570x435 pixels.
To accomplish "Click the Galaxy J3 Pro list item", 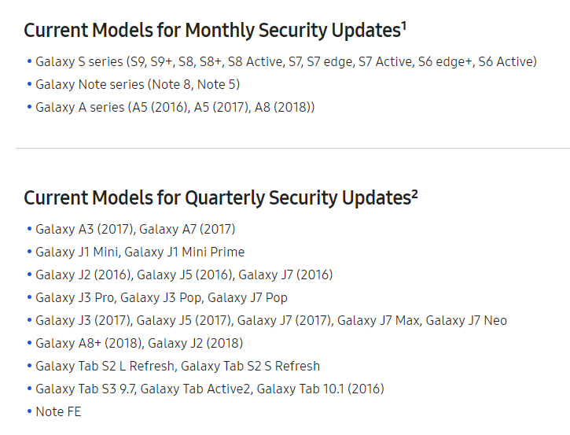I will point(75,297).
